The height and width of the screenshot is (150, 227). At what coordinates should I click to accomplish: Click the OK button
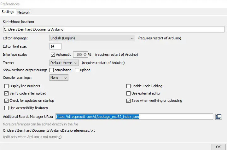[x=218, y=147]
